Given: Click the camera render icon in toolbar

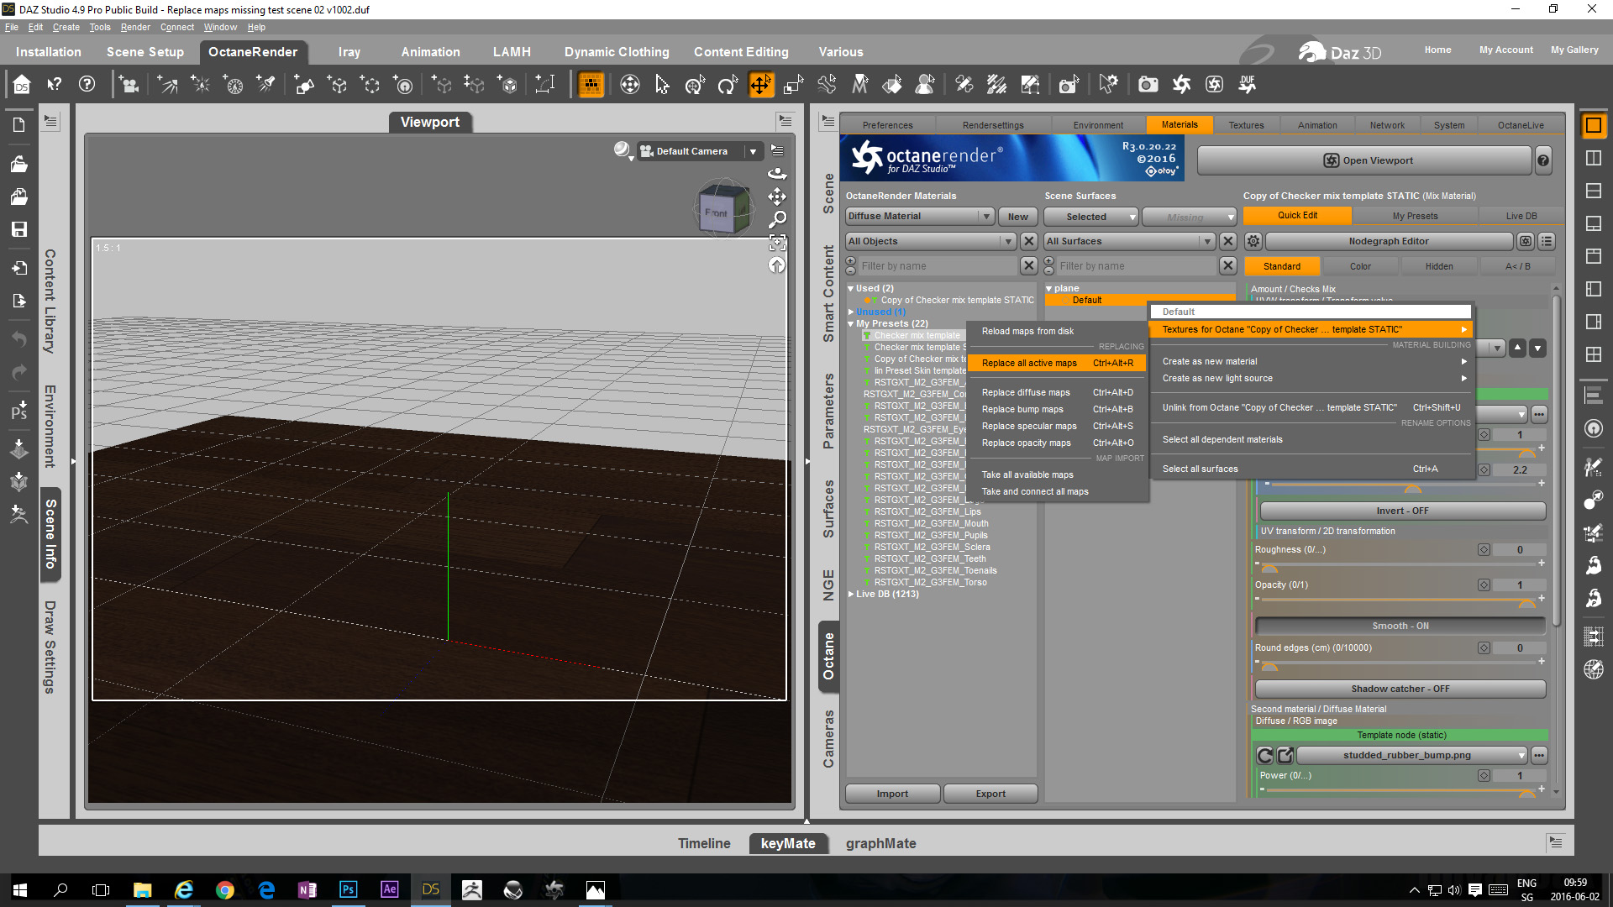Looking at the screenshot, I should click(1148, 85).
